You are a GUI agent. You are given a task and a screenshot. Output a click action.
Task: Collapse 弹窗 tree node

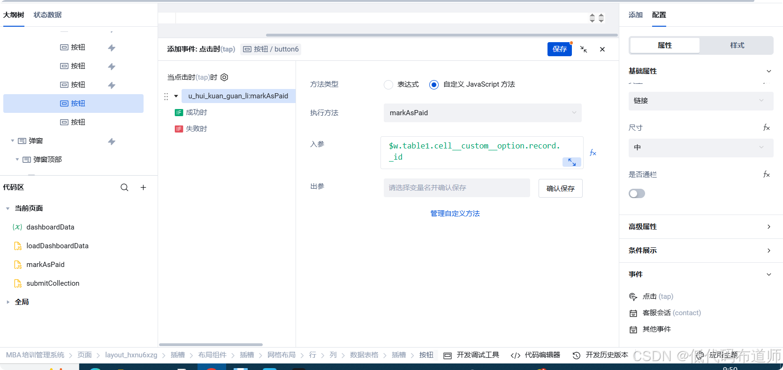point(13,141)
